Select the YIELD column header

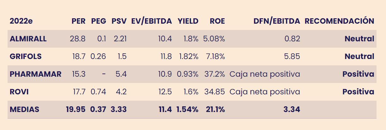(188, 21)
